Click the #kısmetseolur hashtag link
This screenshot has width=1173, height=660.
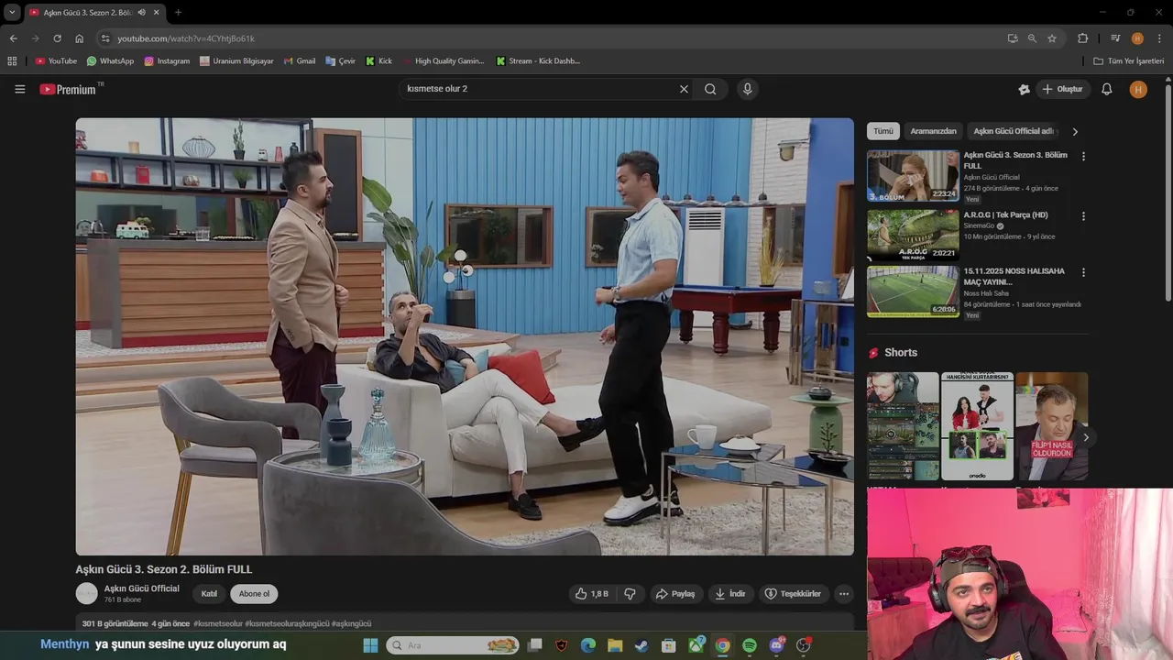[217, 623]
